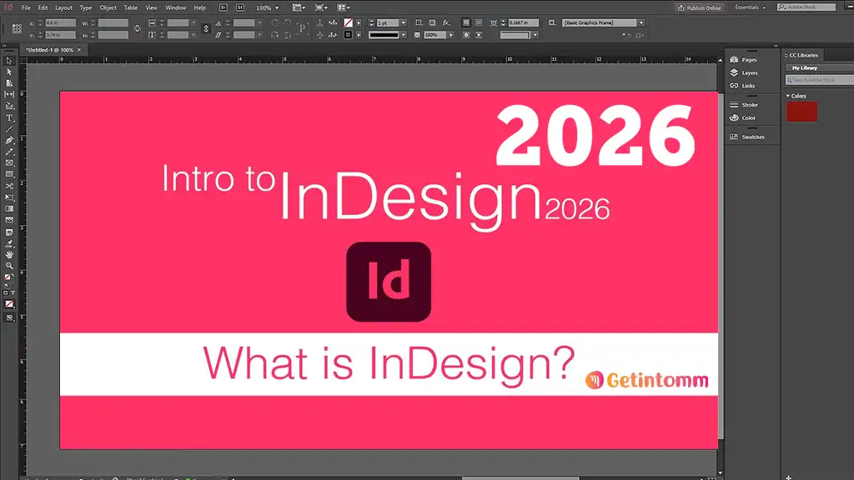The image size is (854, 480).
Task: Select the Rectangle tool
Action: (9, 175)
